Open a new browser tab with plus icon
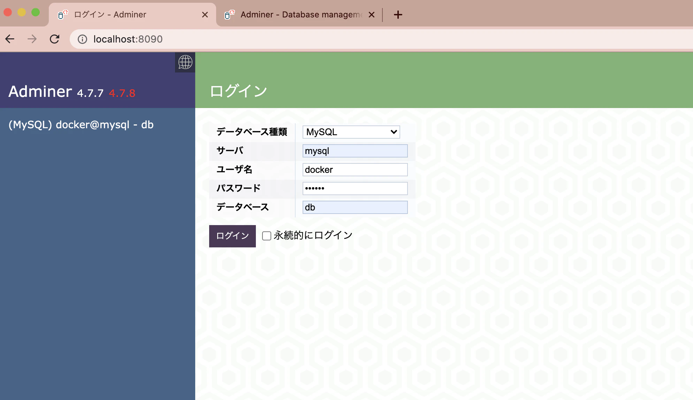Image resolution: width=693 pixels, height=400 pixels. [x=398, y=15]
